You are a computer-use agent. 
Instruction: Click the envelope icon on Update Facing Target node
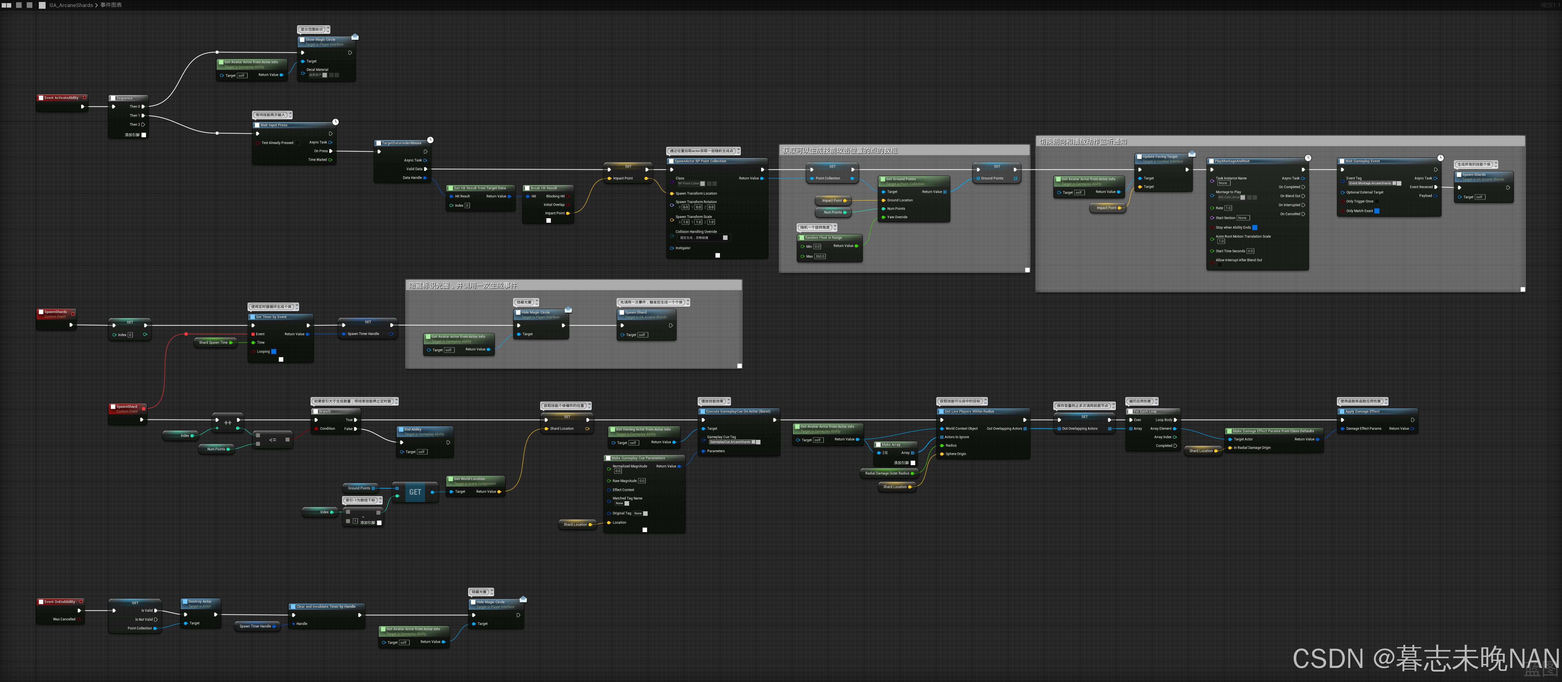[x=1191, y=154]
